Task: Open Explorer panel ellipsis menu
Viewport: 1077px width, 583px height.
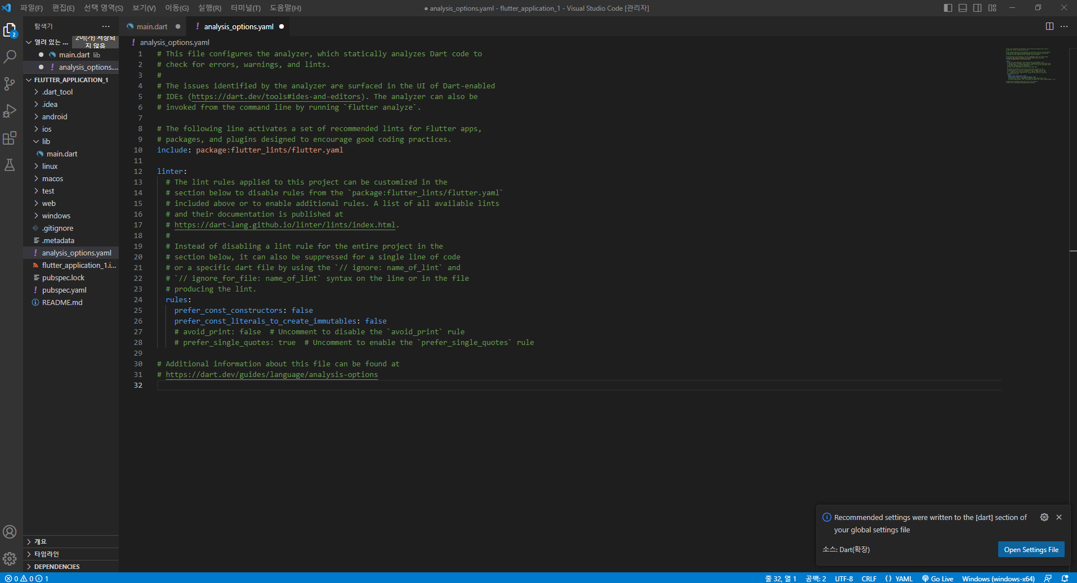Action: tap(106, 26)
